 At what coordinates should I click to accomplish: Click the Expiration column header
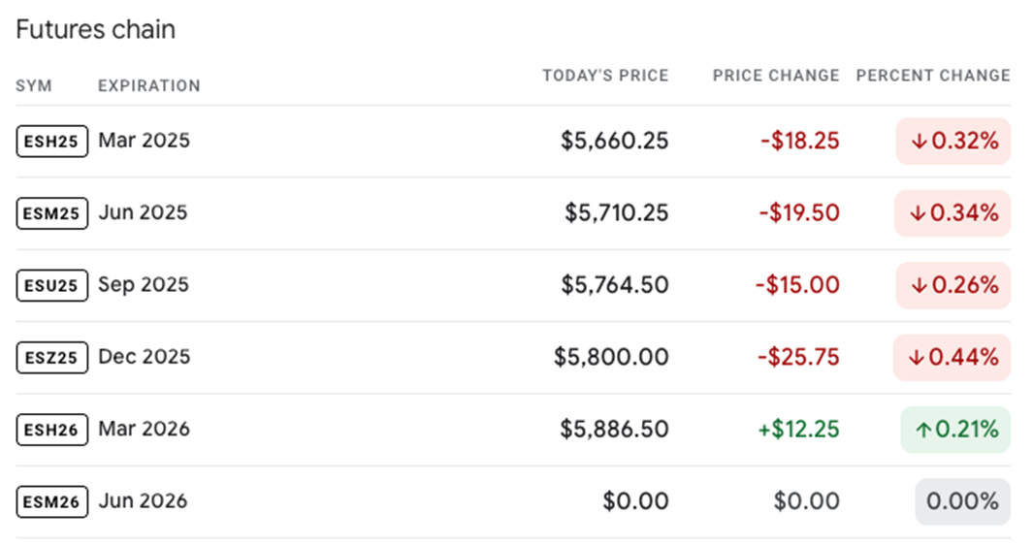[149, 86]
